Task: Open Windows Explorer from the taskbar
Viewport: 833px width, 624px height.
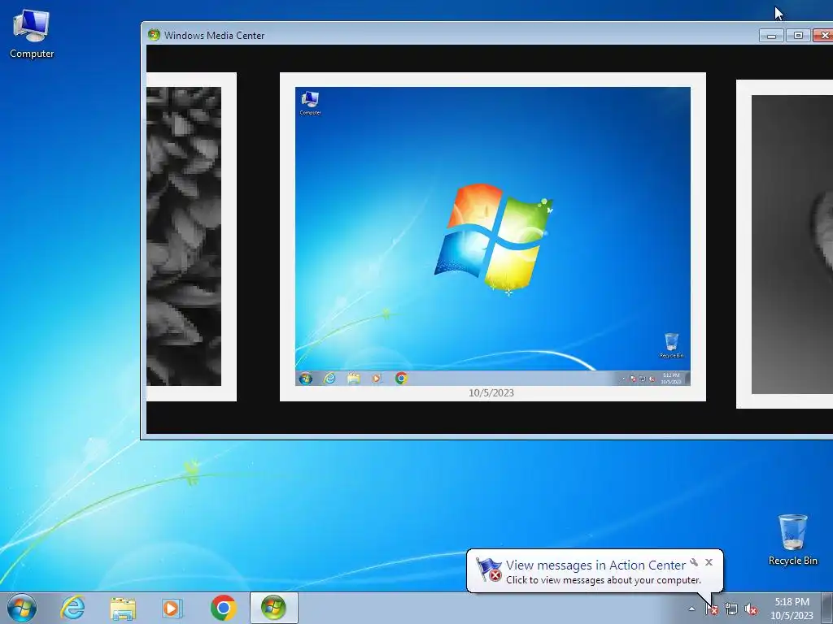Action: pos(123,608)
